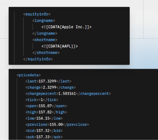Click the last value 157.3299
The width and height of the screenshot is (158, 140).
pos(47,81)
